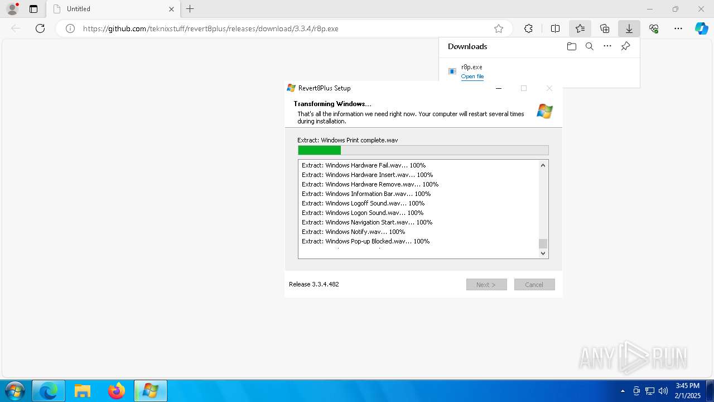Image resolution: width=714 pixels, height=402 pixels.
Task: Select the 'Windows Logoff Sound.wav' log line
Action: 363,203
